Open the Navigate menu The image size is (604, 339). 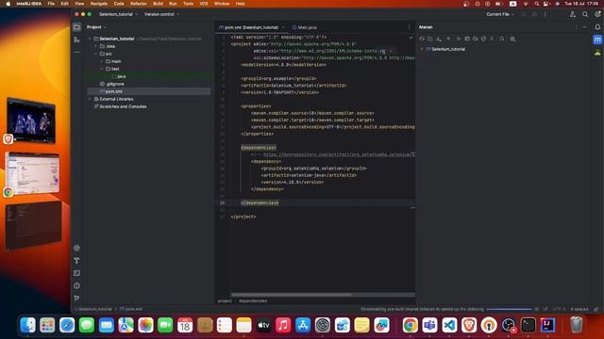point(98,4)
